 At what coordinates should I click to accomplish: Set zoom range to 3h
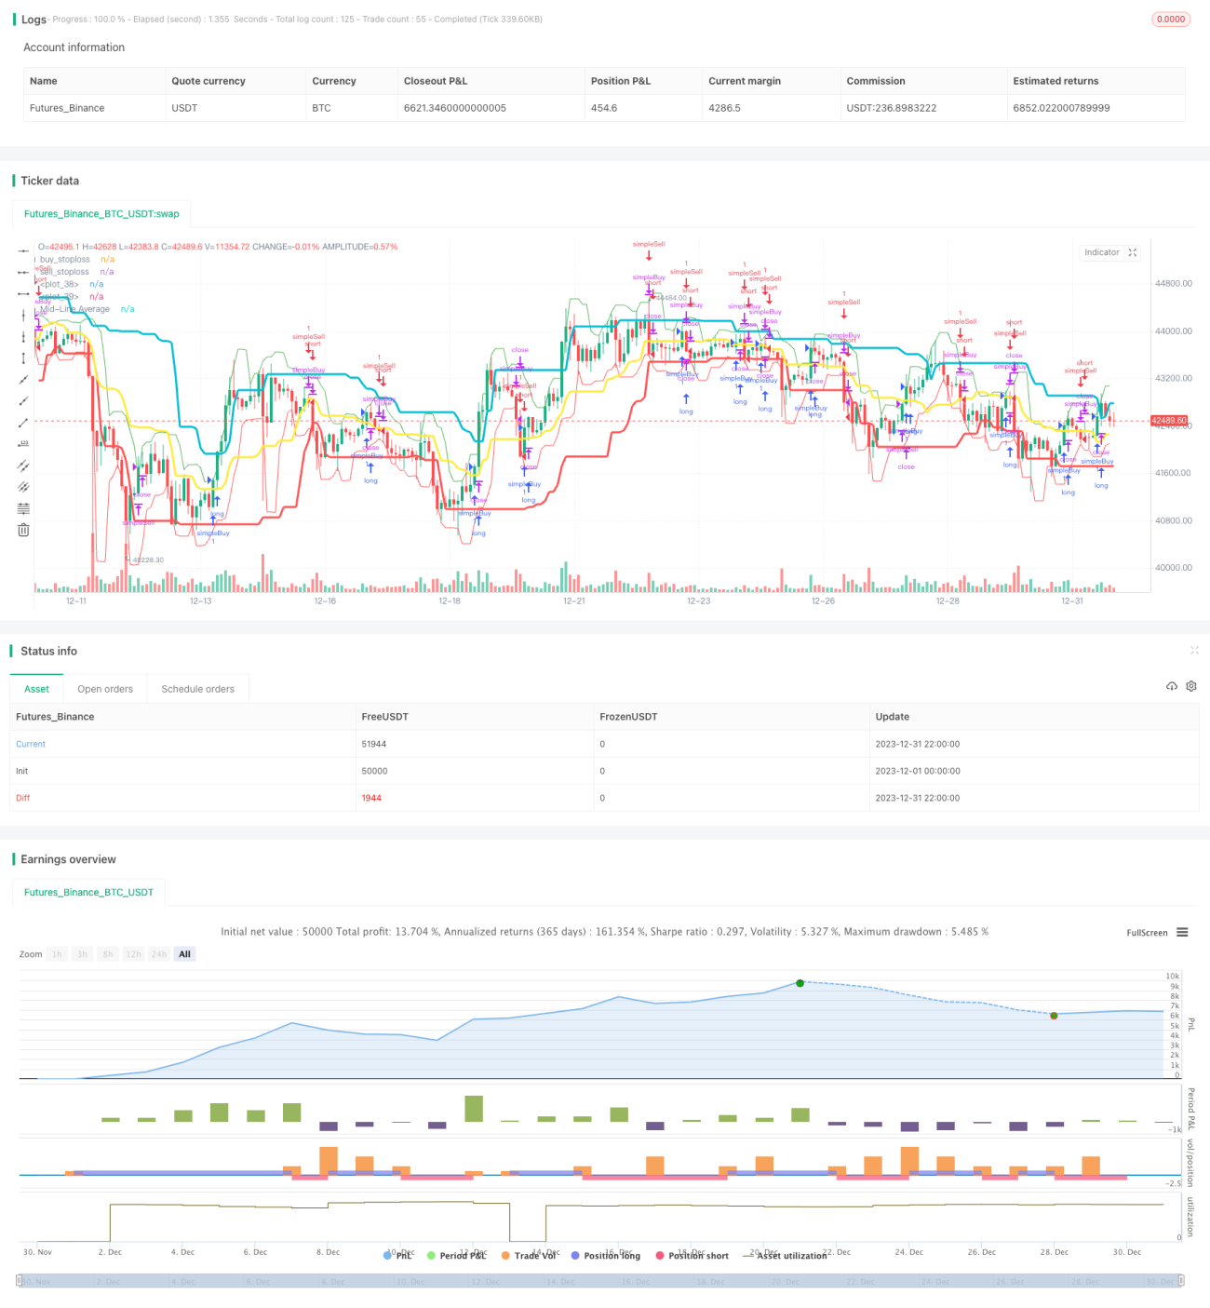tap(82, 954)
